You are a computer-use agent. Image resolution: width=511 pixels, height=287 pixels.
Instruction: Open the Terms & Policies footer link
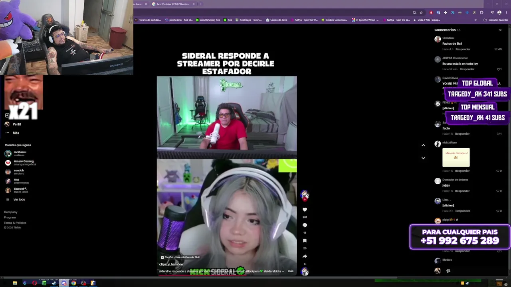pos(15,223)
